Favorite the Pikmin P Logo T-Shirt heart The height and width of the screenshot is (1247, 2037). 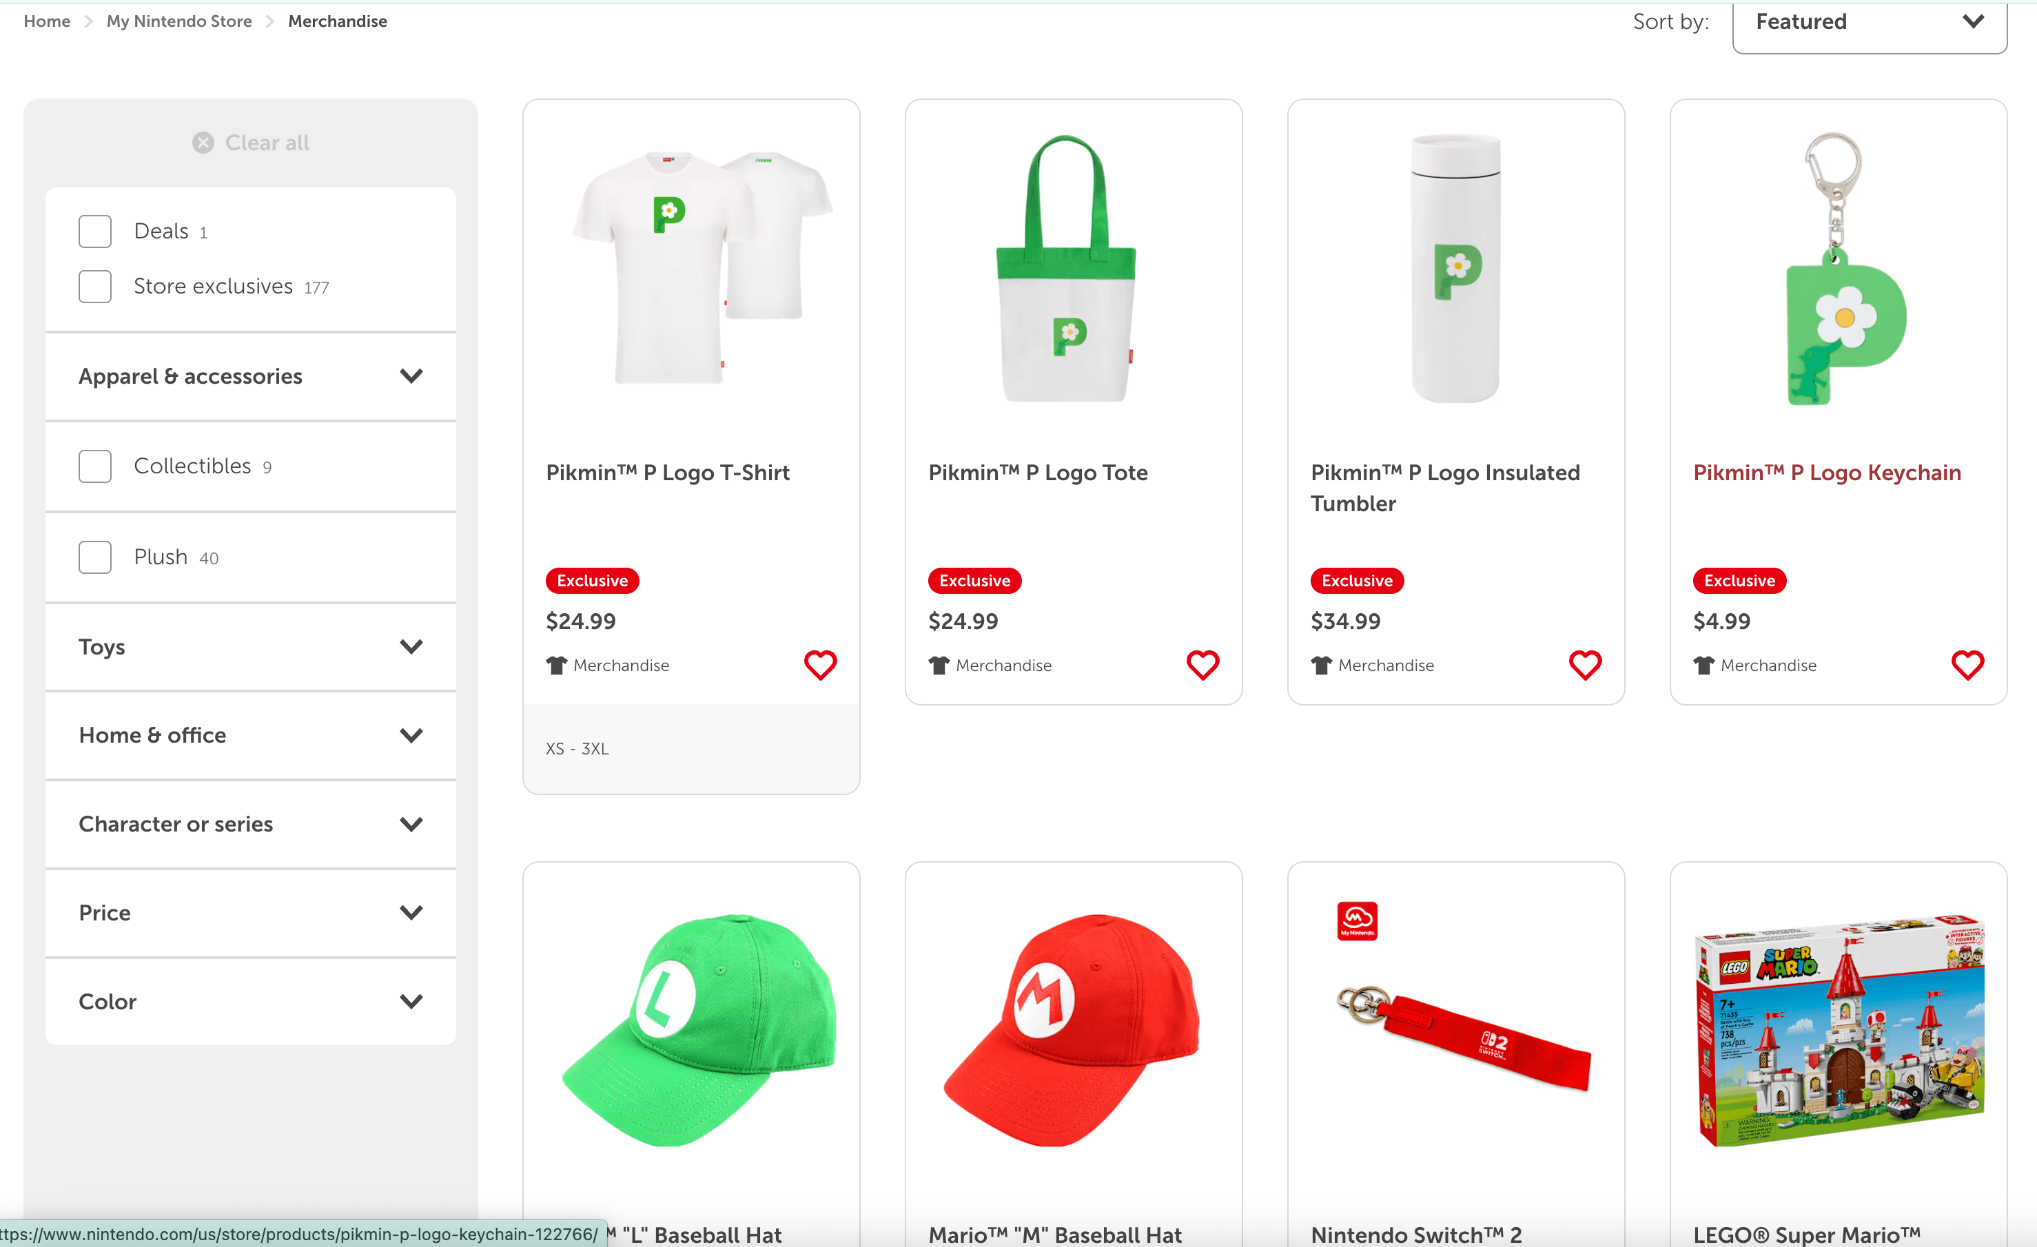(820, 664)
